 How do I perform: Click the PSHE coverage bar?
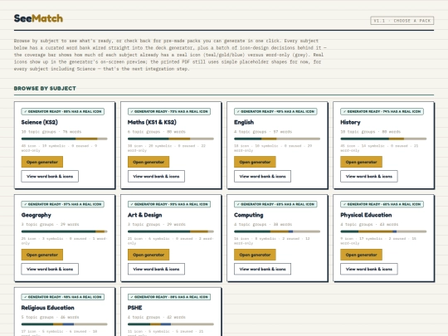point(171,324)
